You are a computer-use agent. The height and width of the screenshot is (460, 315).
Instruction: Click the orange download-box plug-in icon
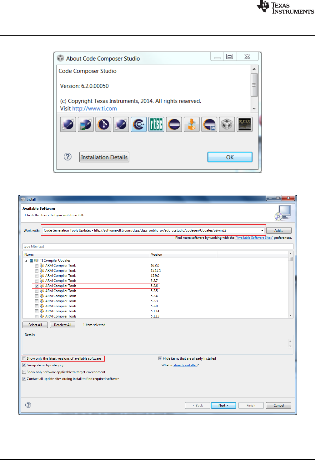(x=192, y=124)
